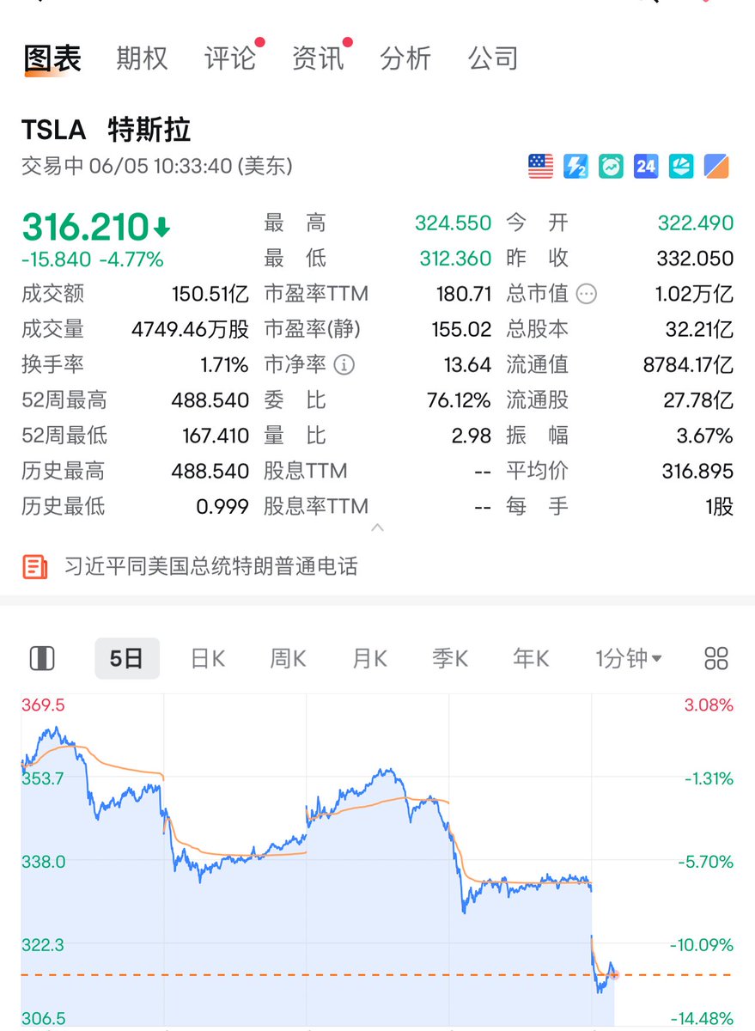Open the 资讯 tab

pyautogui.click(x=318, y=58)
